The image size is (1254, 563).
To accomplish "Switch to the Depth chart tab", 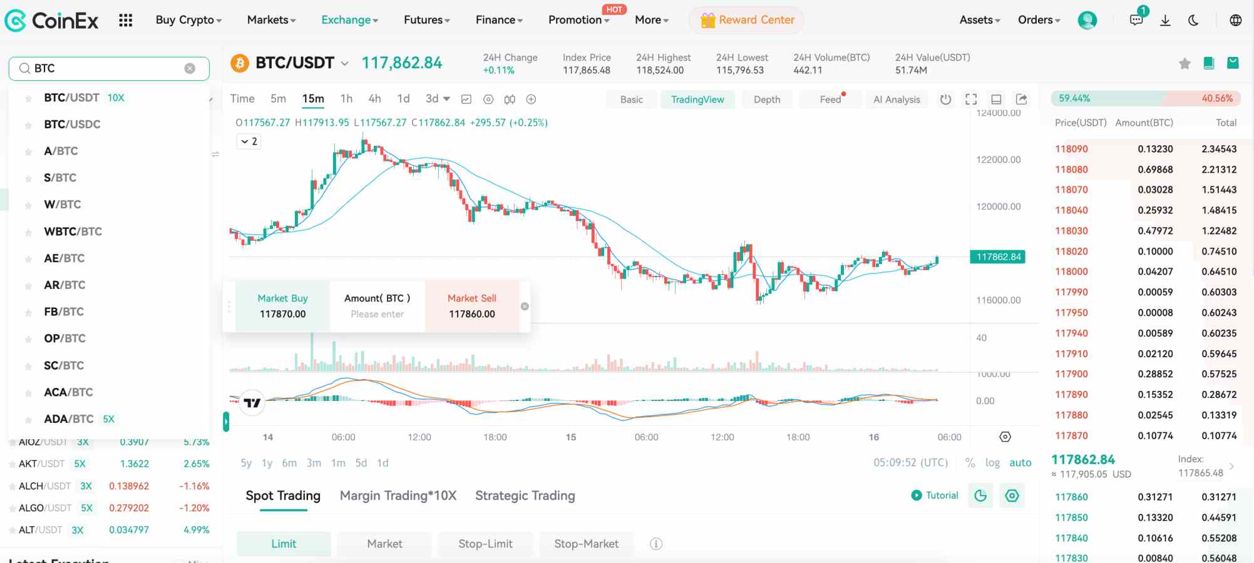I will (x=767, y=99).
